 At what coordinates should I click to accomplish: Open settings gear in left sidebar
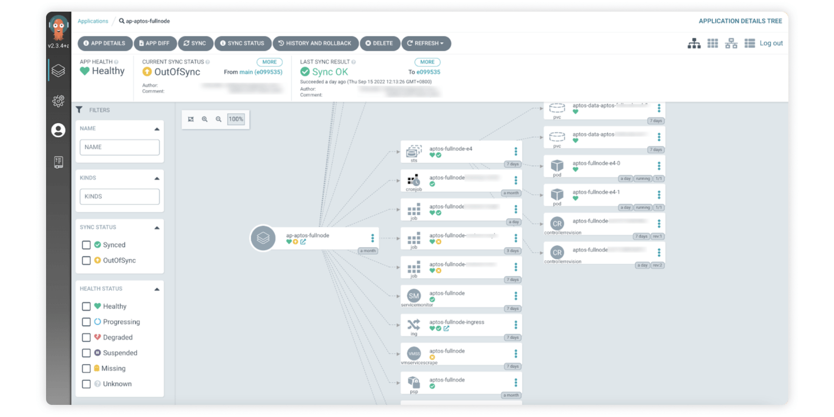click(x=58, y=101)
